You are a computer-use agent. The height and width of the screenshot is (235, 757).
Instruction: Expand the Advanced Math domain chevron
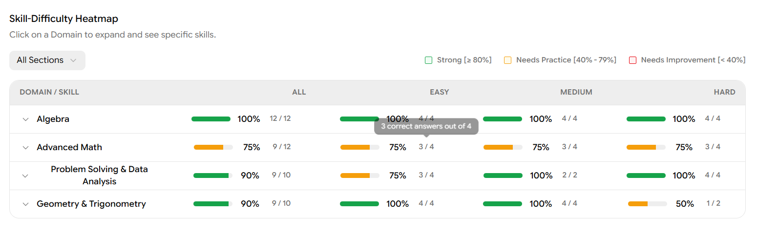(26, 148)
